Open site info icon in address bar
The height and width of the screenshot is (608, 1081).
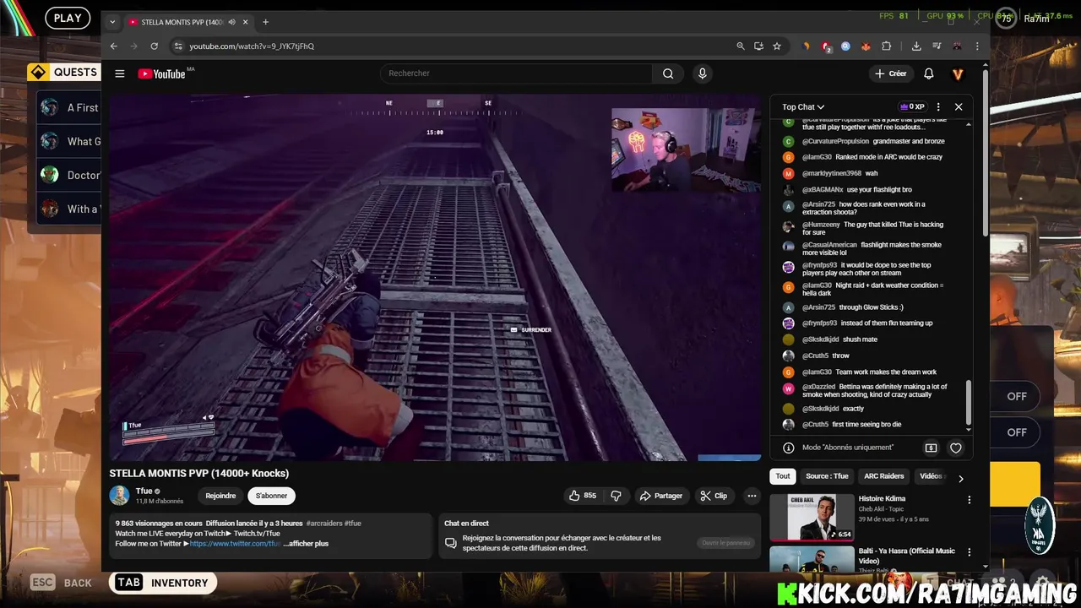177,46
